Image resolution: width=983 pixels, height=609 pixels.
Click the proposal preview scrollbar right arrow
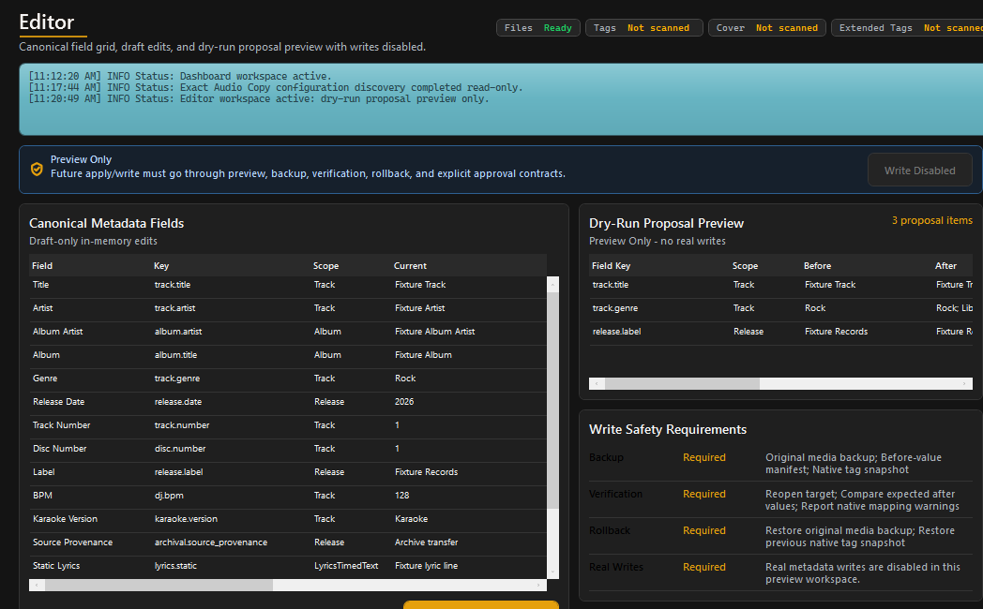(964, 384)
